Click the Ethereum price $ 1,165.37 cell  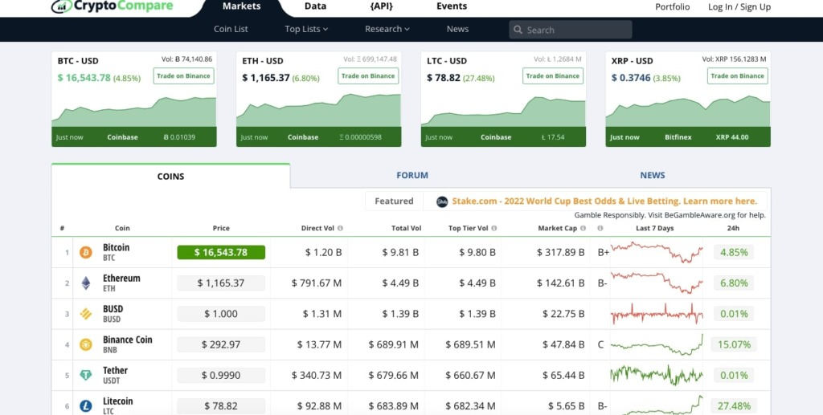pos(221,283)
